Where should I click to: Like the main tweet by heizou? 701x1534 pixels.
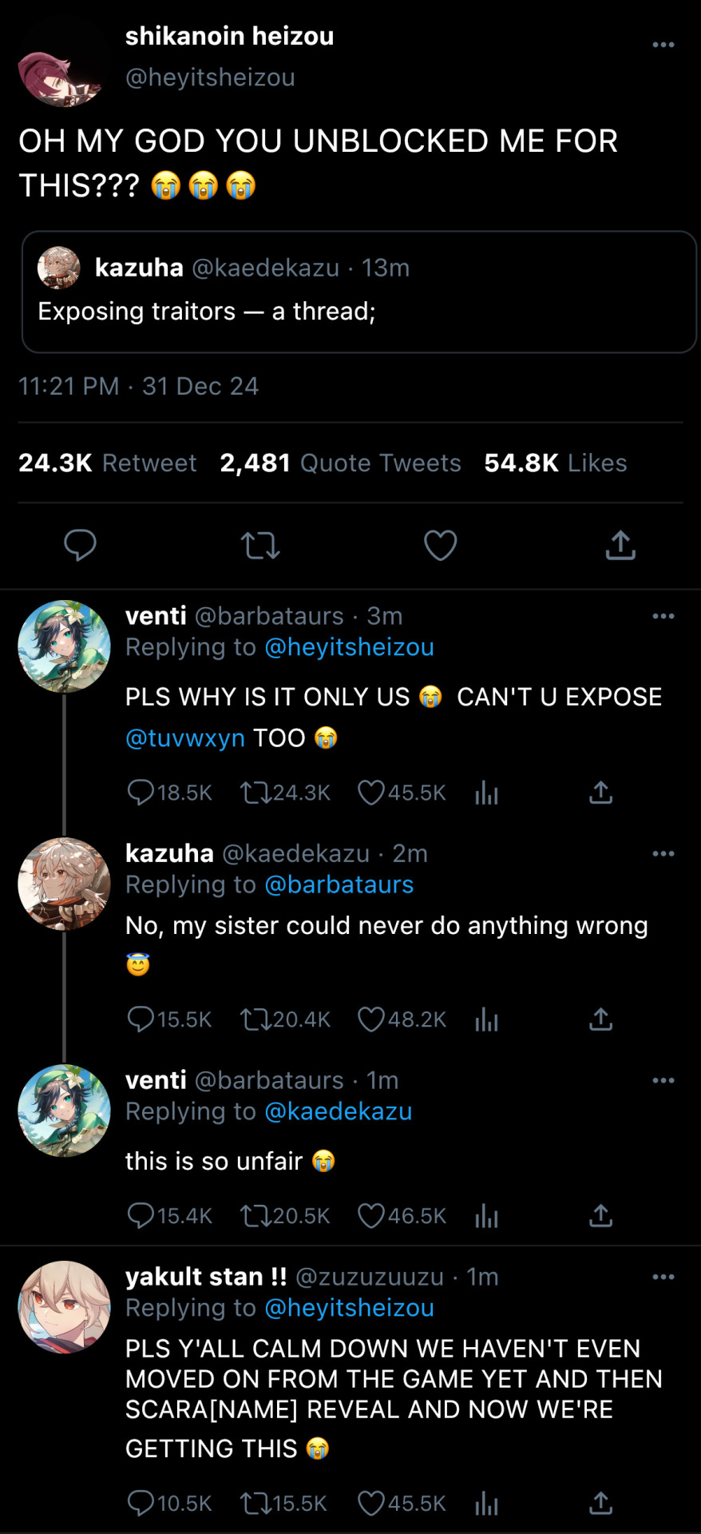(440, 546)
